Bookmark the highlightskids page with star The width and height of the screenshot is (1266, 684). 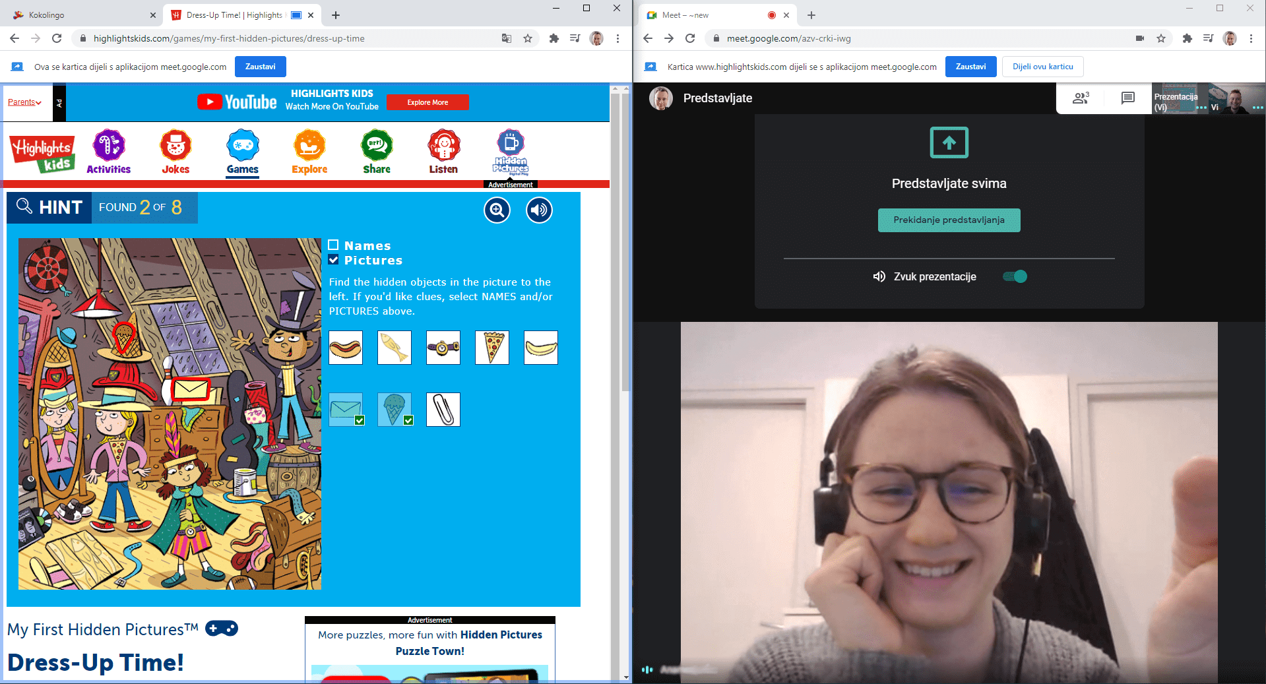[528, 38]
